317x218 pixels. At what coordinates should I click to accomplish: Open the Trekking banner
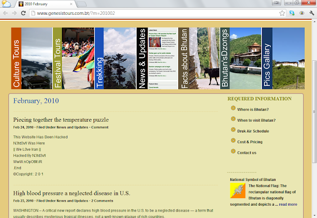[115, 58]
